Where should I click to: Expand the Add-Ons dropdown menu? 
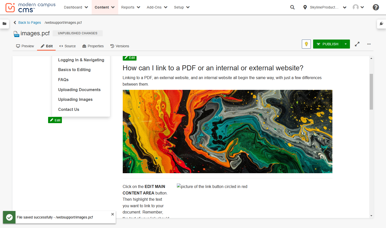tap(157, 7)
